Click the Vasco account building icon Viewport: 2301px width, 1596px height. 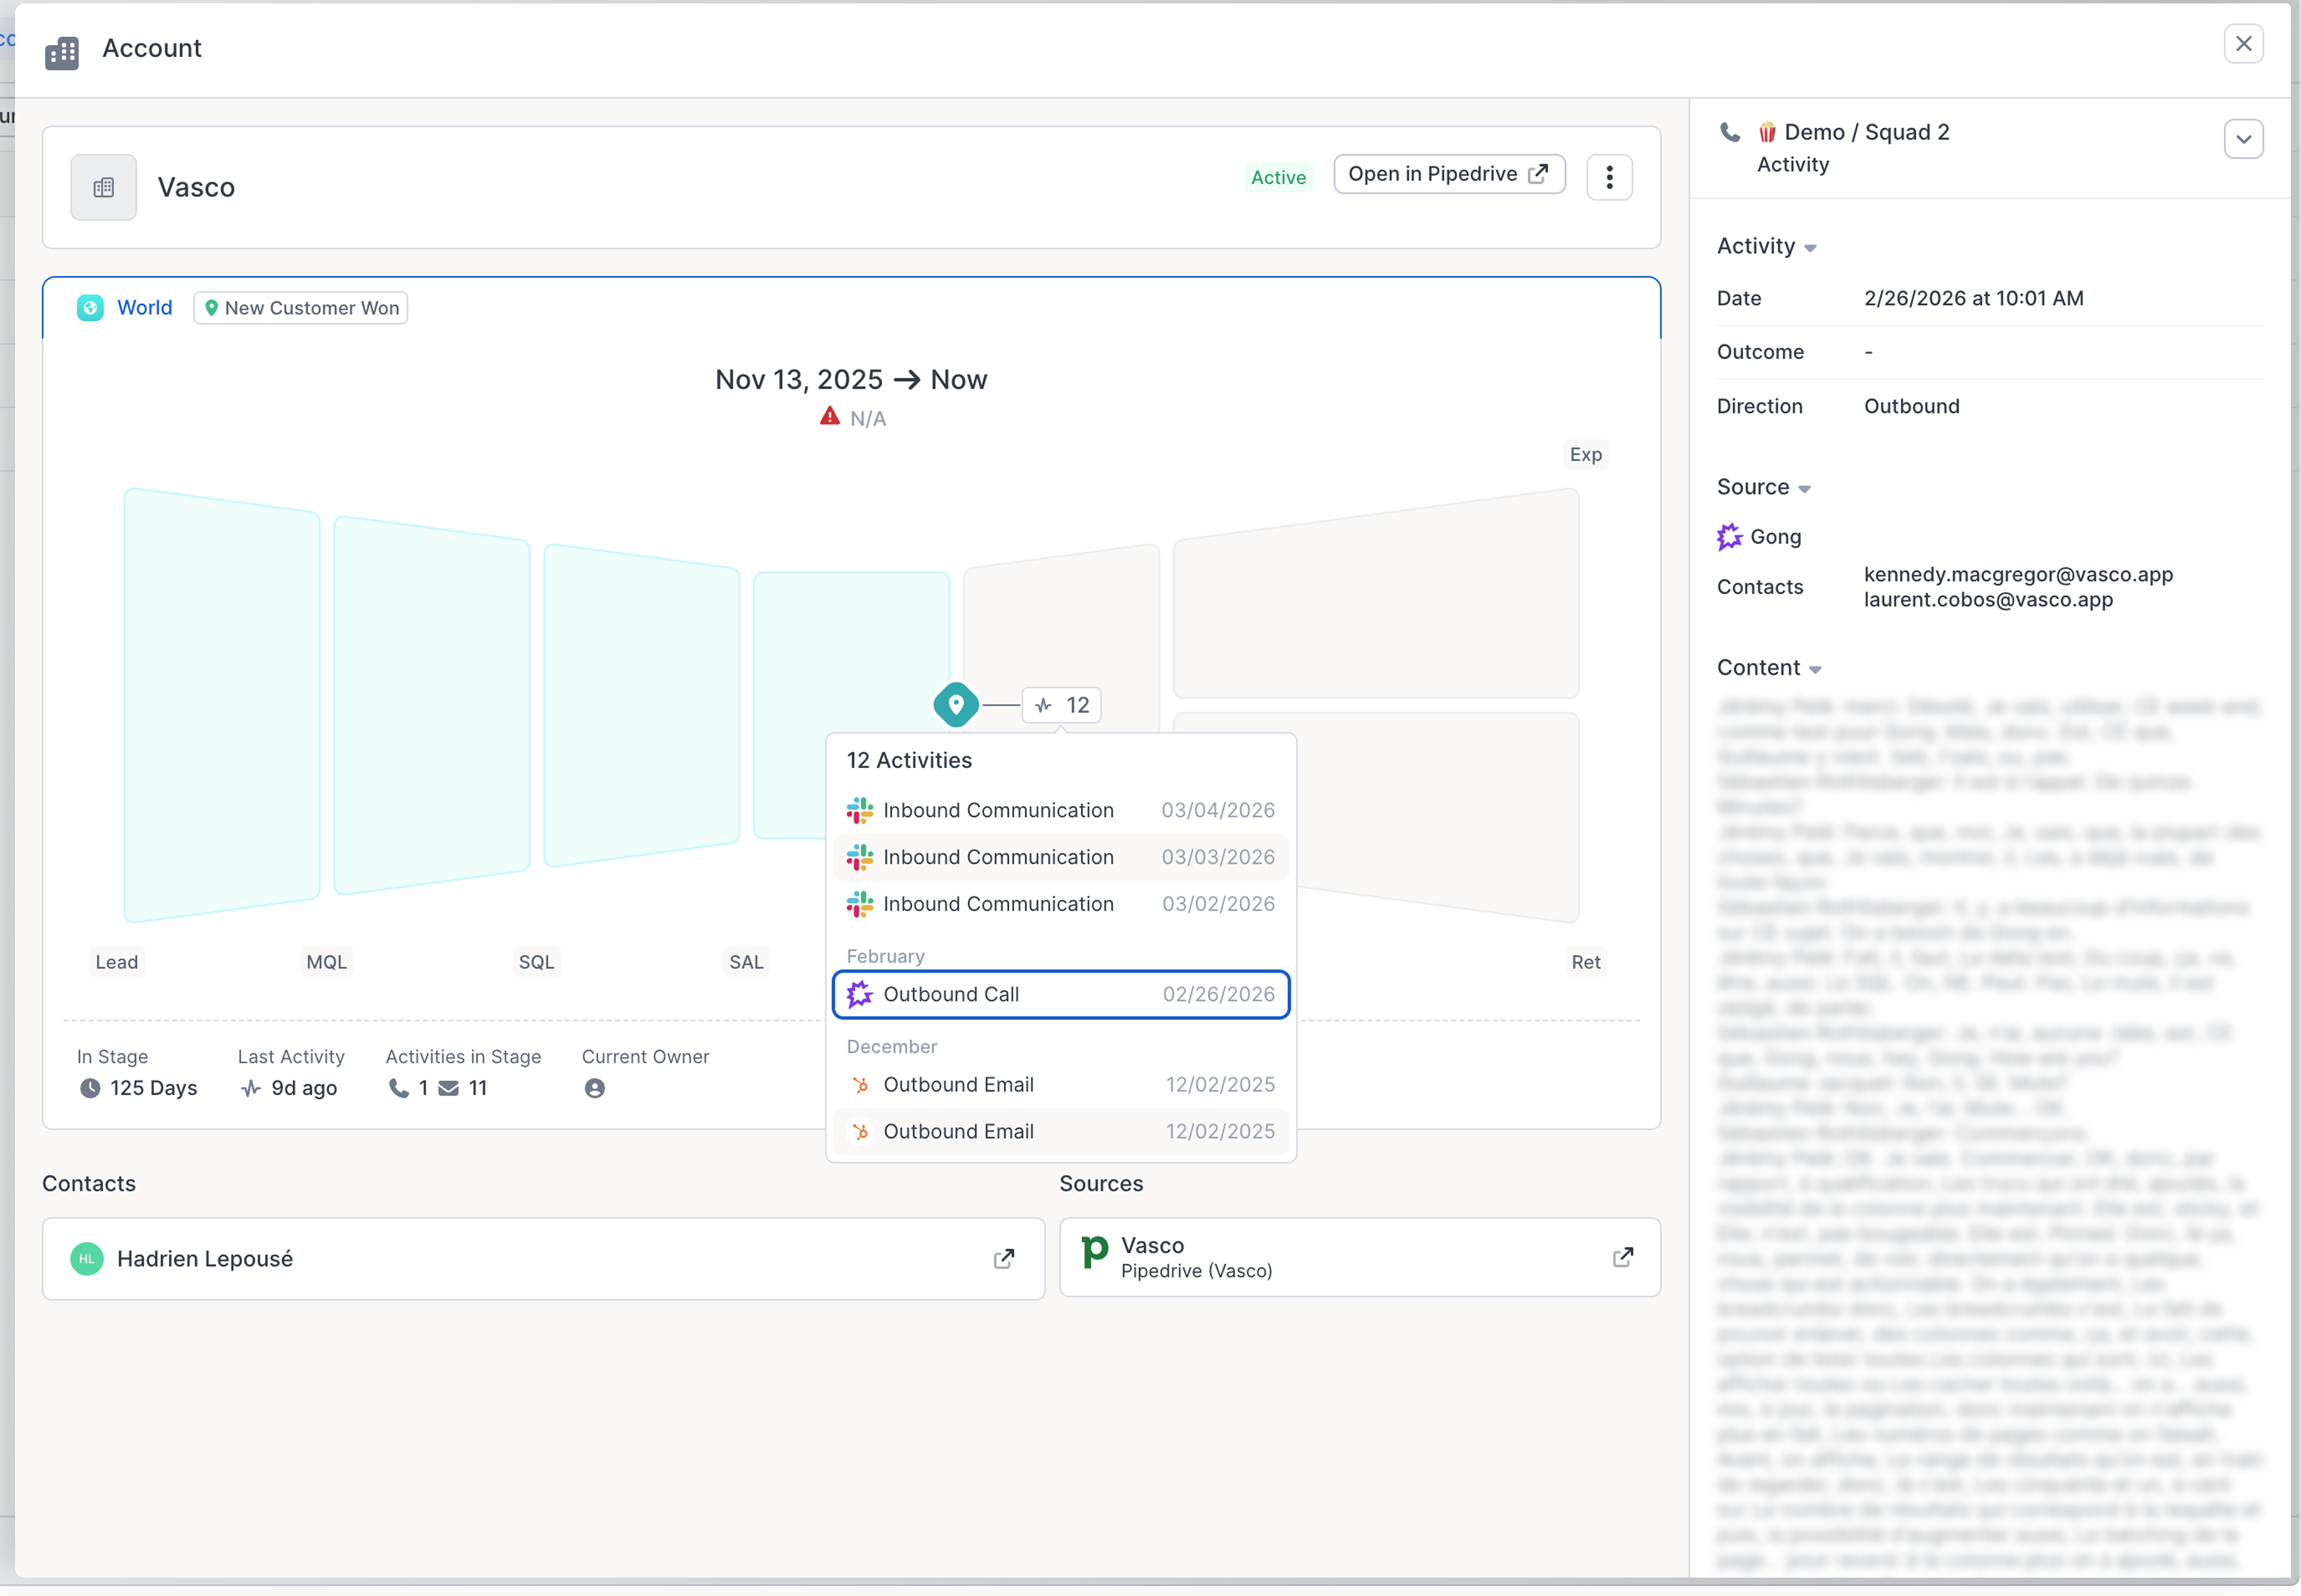pos(103,187)
